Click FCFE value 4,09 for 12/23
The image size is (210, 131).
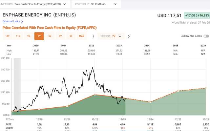coord(122,124)
